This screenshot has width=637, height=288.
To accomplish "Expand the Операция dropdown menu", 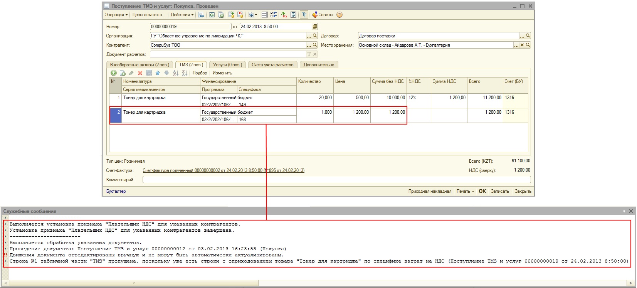I will pyautogui.click(x=116, y=15).
